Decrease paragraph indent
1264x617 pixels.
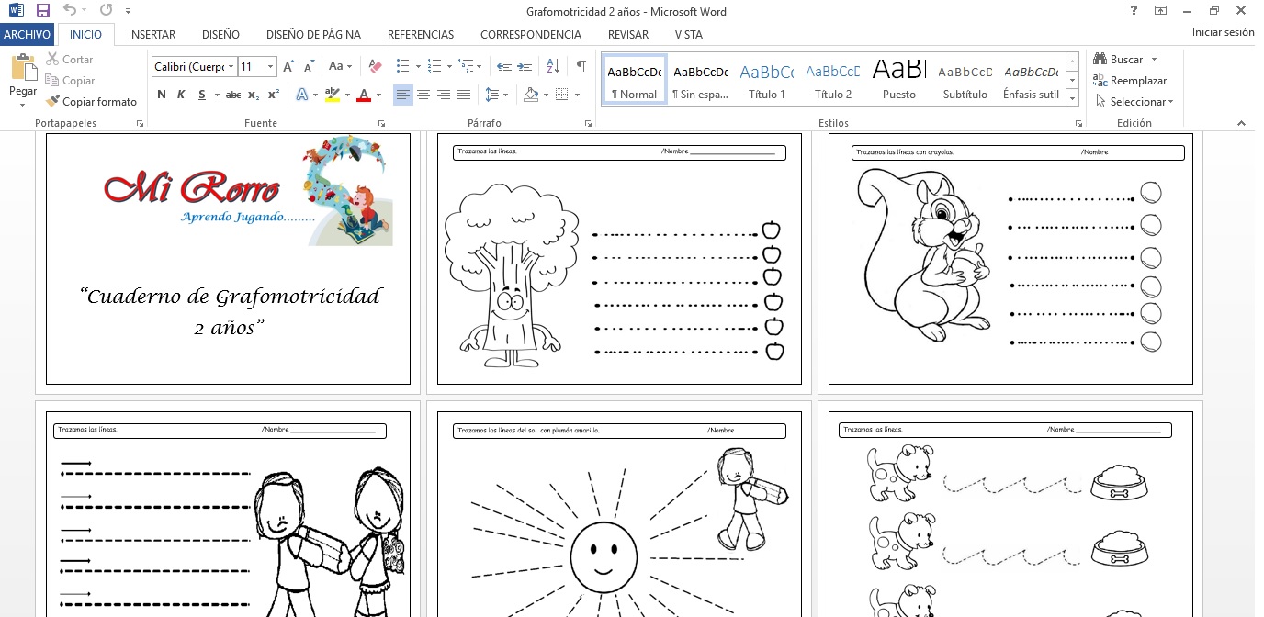tap(503, 66)
